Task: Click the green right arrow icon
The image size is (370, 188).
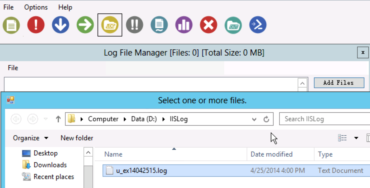Action: [x=85, y=25]
